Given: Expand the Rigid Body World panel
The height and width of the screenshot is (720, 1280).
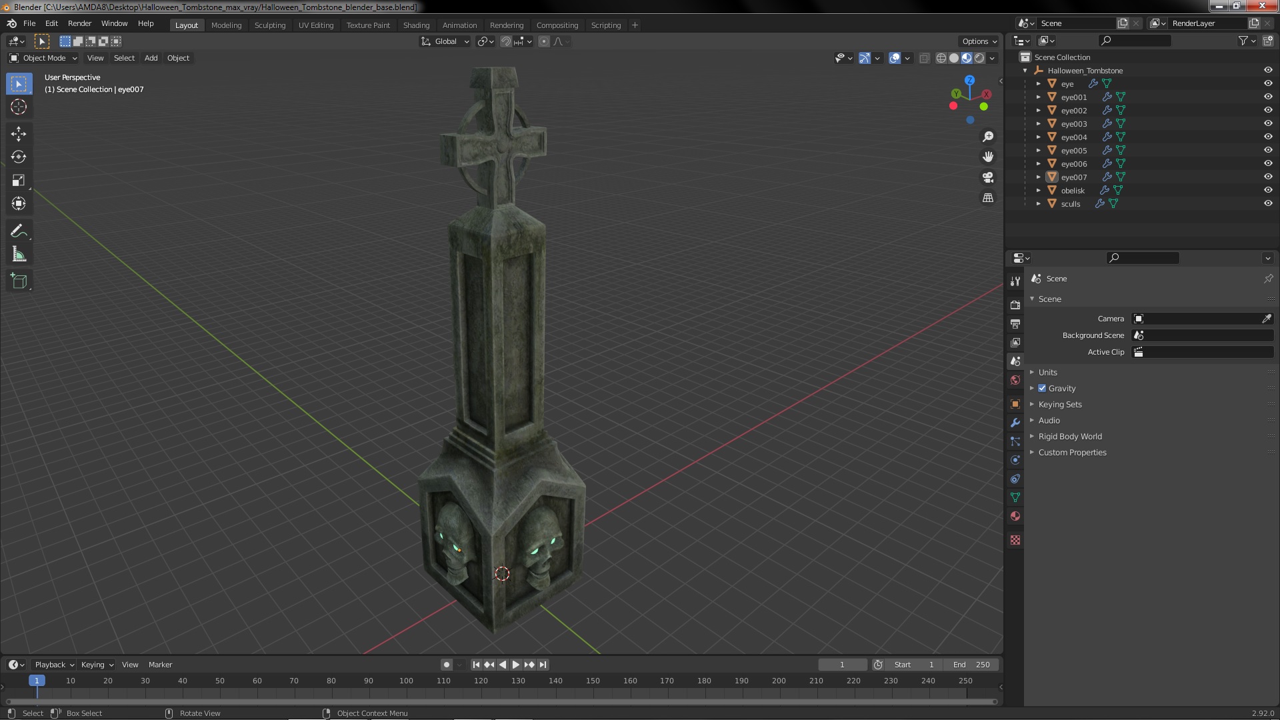Looking at the screenshot, I should point(1069,436).
